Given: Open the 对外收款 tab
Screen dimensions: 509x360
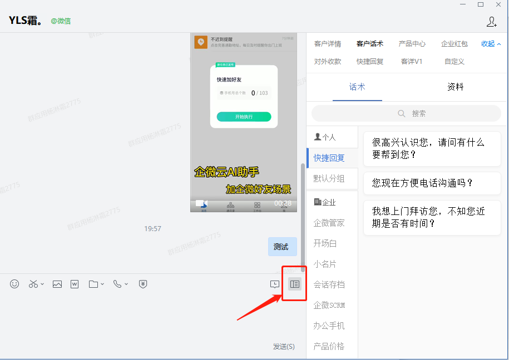Looking at the screenshot, I should 328,61.
